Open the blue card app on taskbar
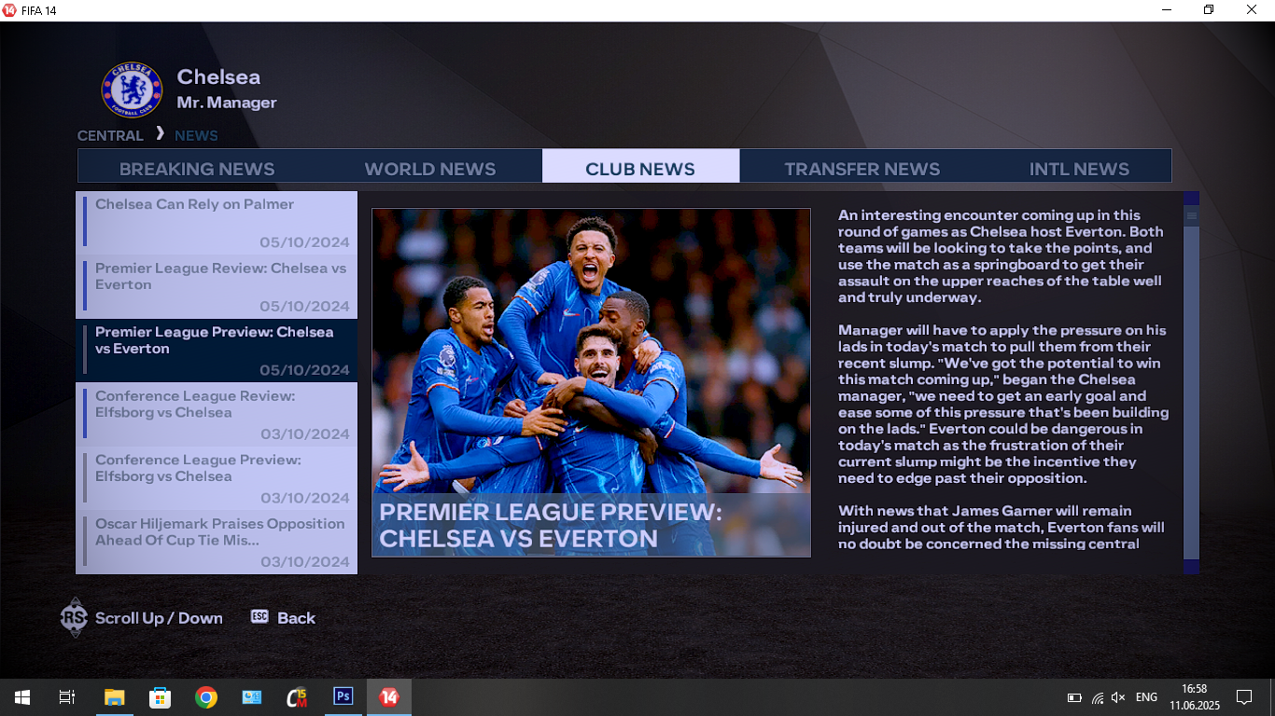 (x=252, y=697)
